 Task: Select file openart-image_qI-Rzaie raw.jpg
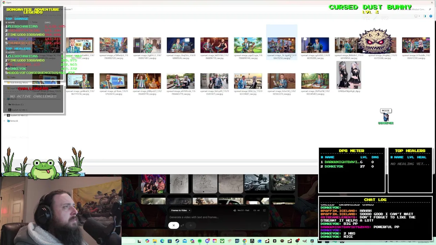113,84
